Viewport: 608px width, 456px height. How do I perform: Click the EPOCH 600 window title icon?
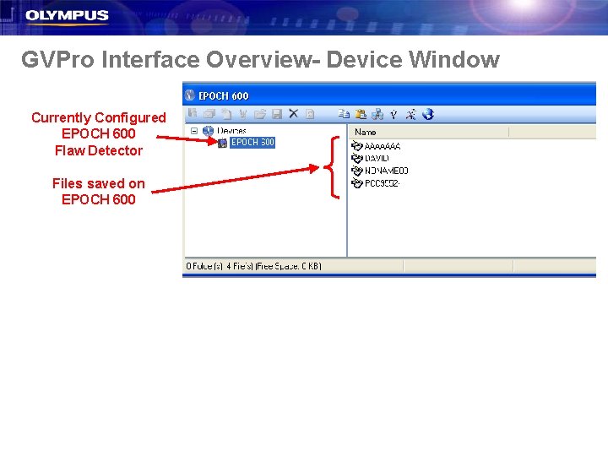pos(190,95)
